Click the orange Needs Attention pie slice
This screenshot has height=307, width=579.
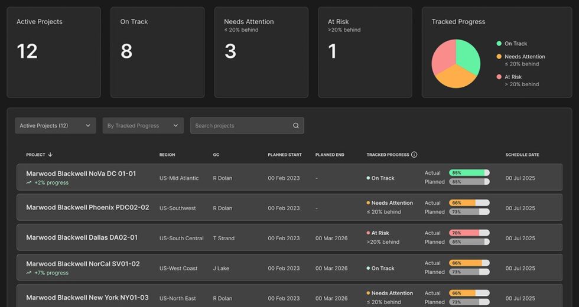456,78
